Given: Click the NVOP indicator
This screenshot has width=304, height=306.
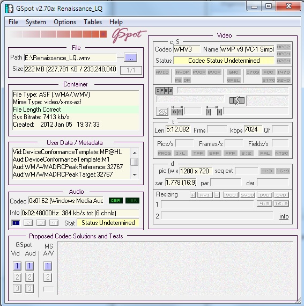Looking at the screenshot, I should pos(182,72).
